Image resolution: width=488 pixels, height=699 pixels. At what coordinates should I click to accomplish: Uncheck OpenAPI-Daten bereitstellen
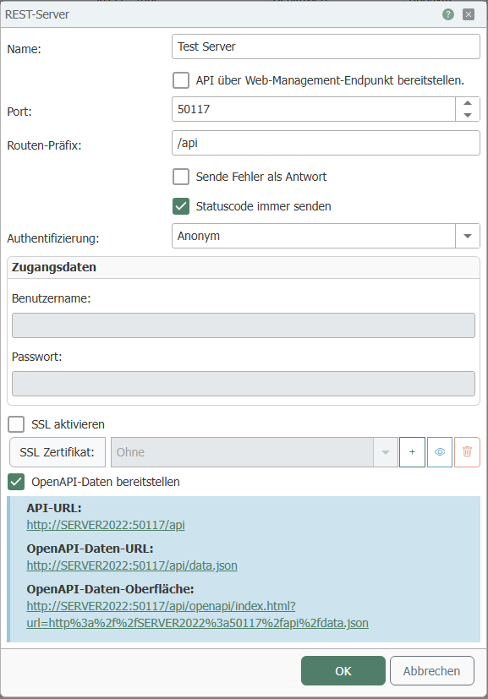click(x=16, y=482)
